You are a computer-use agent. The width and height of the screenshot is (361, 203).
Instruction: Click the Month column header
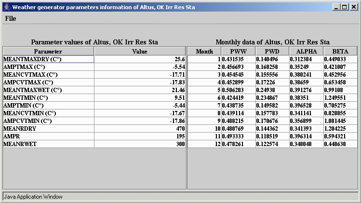click(x=204, y=51)
